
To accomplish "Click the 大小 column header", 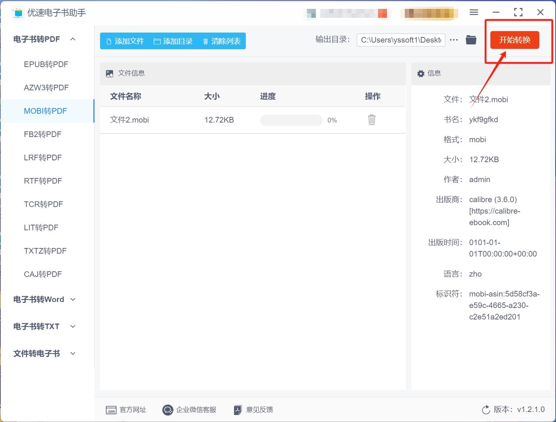I will (212, 96).
